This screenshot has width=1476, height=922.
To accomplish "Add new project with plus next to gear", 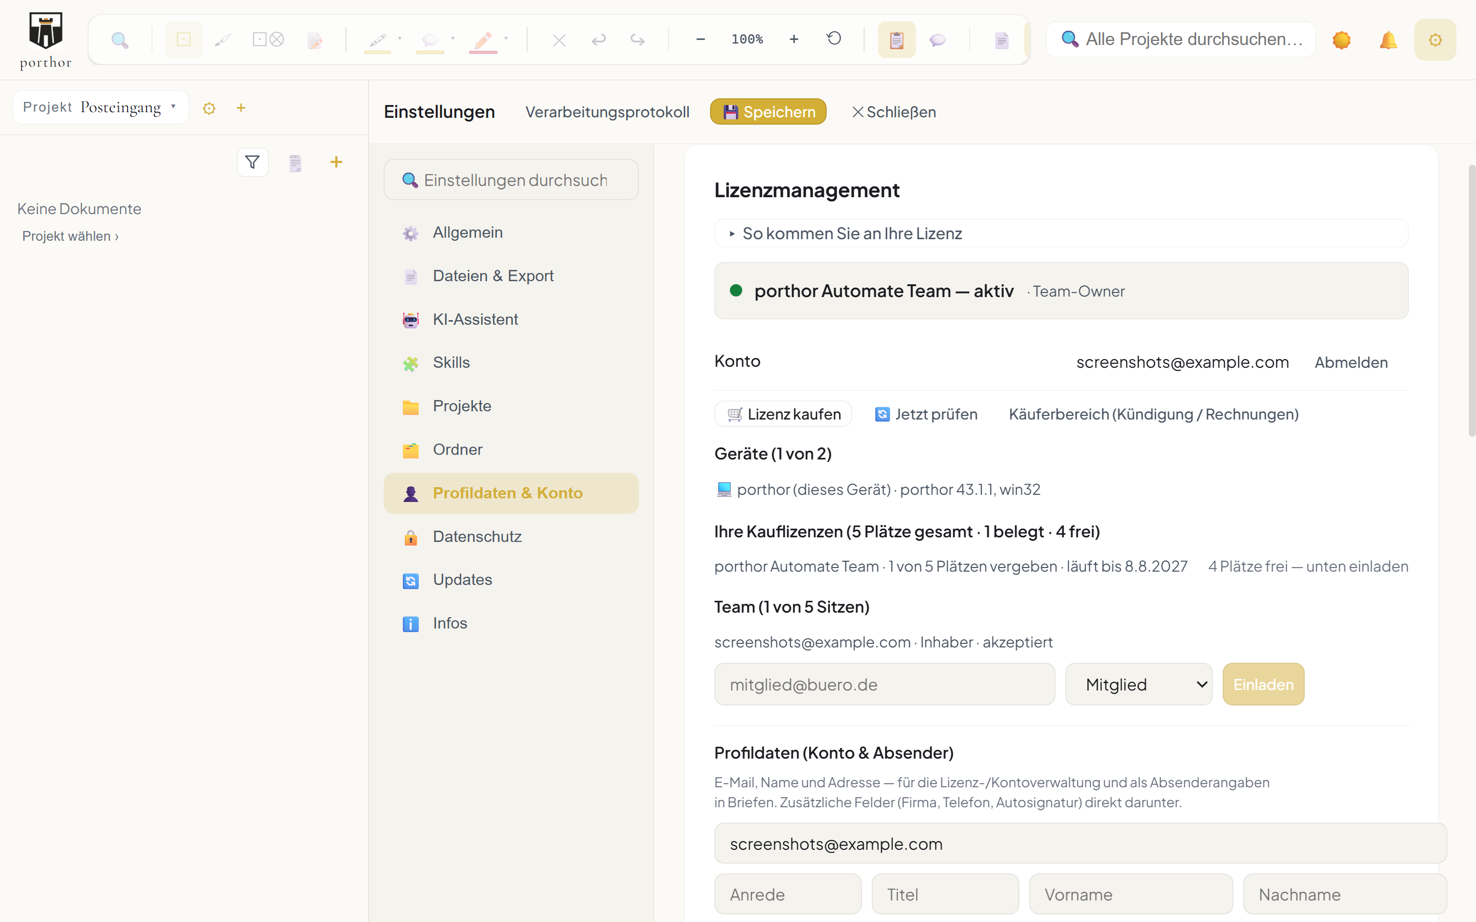I will 241,108.
